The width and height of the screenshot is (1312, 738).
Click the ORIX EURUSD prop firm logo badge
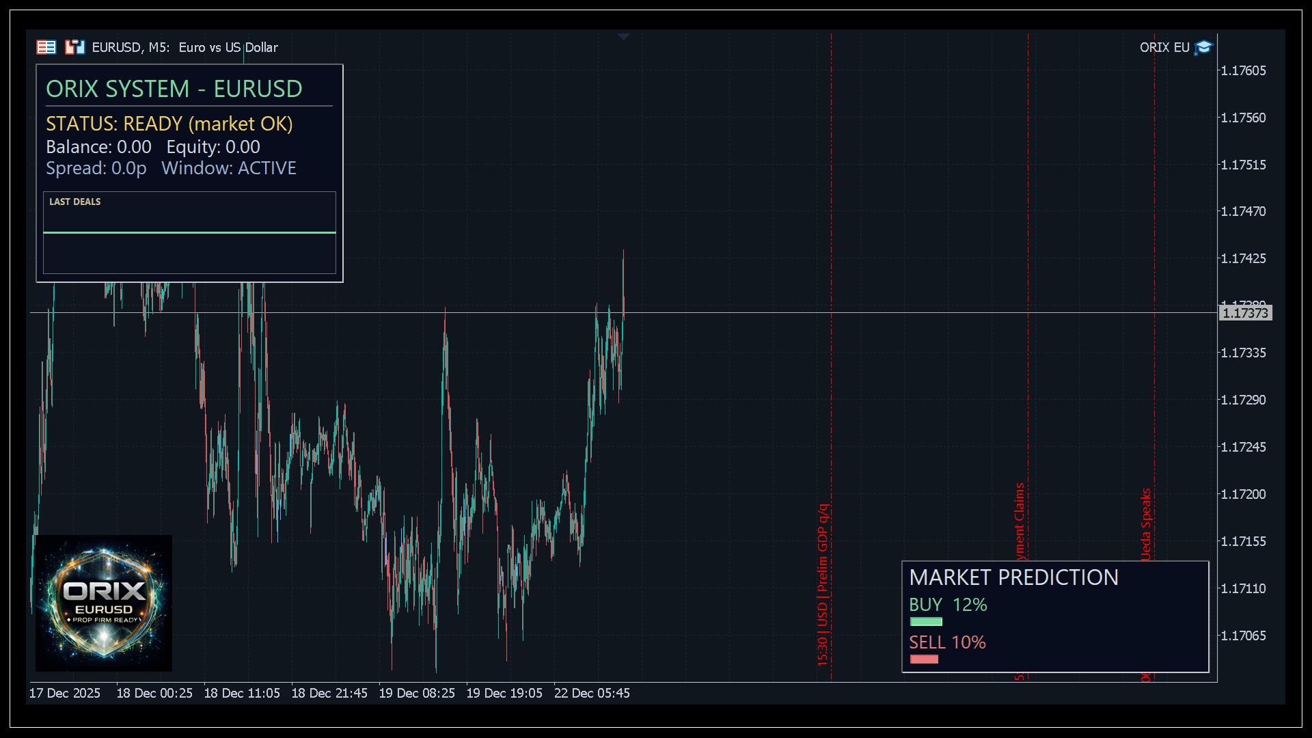(x=103, y=601)
